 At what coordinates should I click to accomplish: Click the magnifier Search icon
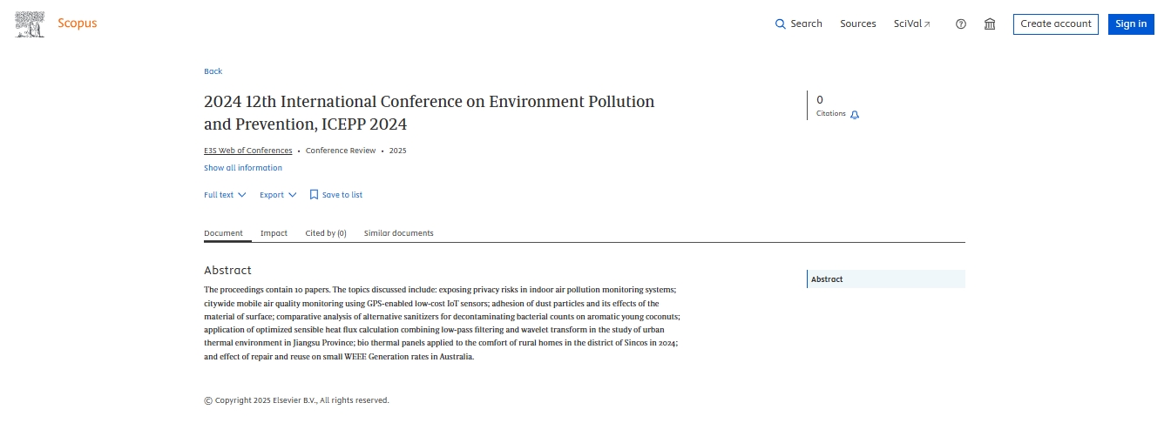pos(781,24)
